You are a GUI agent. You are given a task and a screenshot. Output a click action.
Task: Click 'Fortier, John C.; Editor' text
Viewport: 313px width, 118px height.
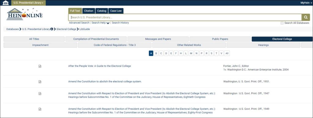coord(236,66)
